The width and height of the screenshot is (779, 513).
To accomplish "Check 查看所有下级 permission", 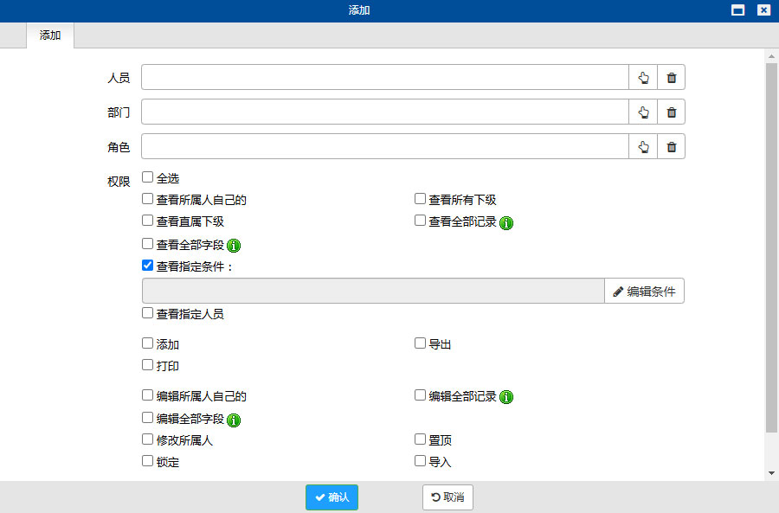I will pos(419,198).
